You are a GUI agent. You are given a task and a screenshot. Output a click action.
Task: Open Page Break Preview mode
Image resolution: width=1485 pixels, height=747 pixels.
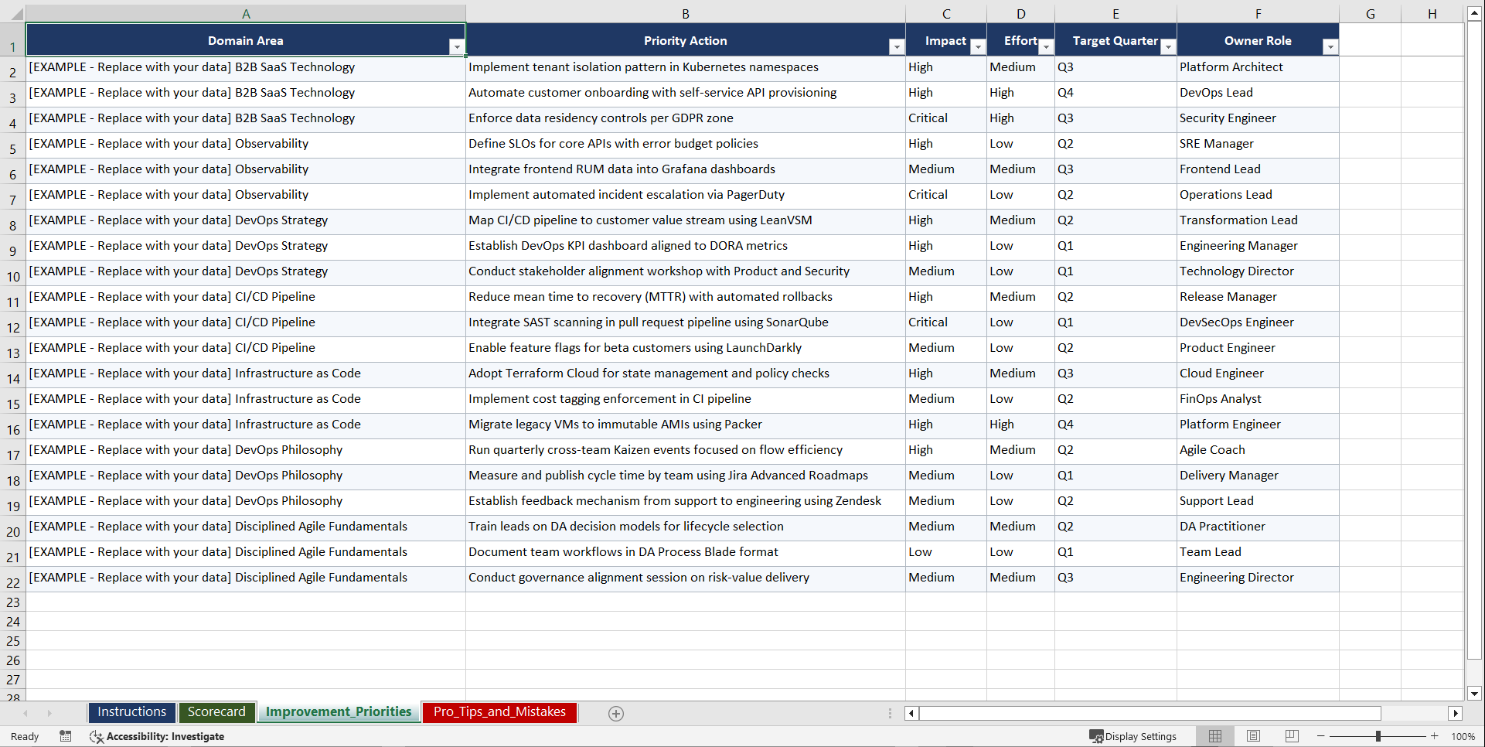[1291, 735]
